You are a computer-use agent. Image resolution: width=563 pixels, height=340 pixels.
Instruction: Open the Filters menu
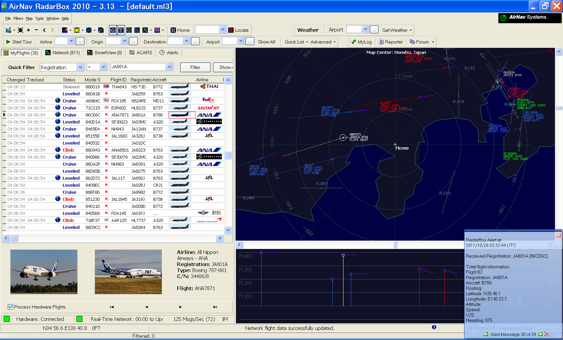[18, 18]
